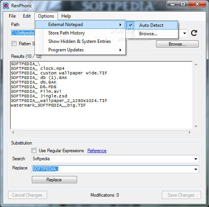Expand the External Notepad submenu
Viewport: 209px width, 207px height.
80,25
